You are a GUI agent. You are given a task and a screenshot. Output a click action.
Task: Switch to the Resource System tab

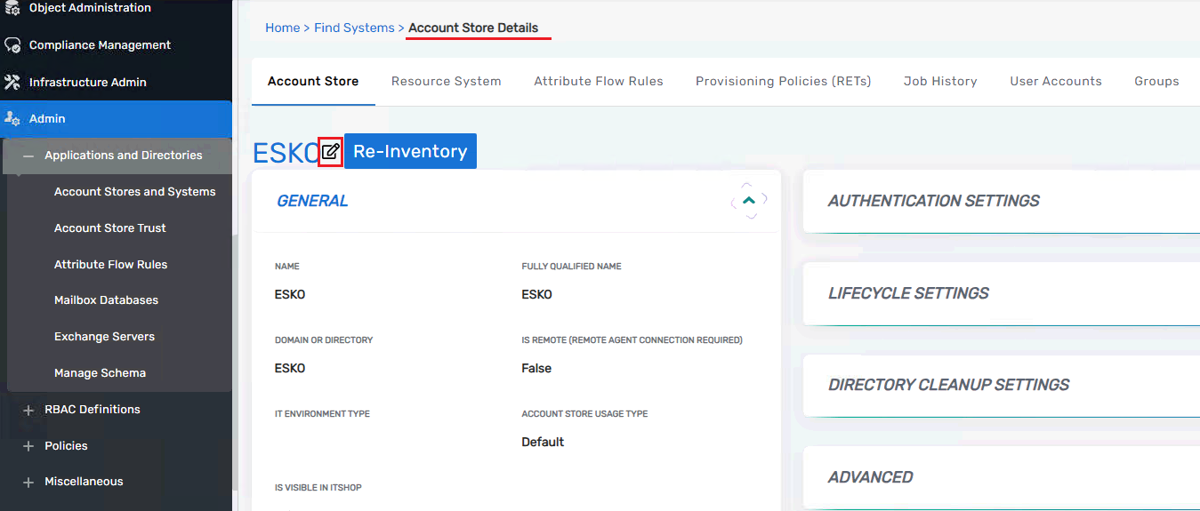tap(447, 82)
